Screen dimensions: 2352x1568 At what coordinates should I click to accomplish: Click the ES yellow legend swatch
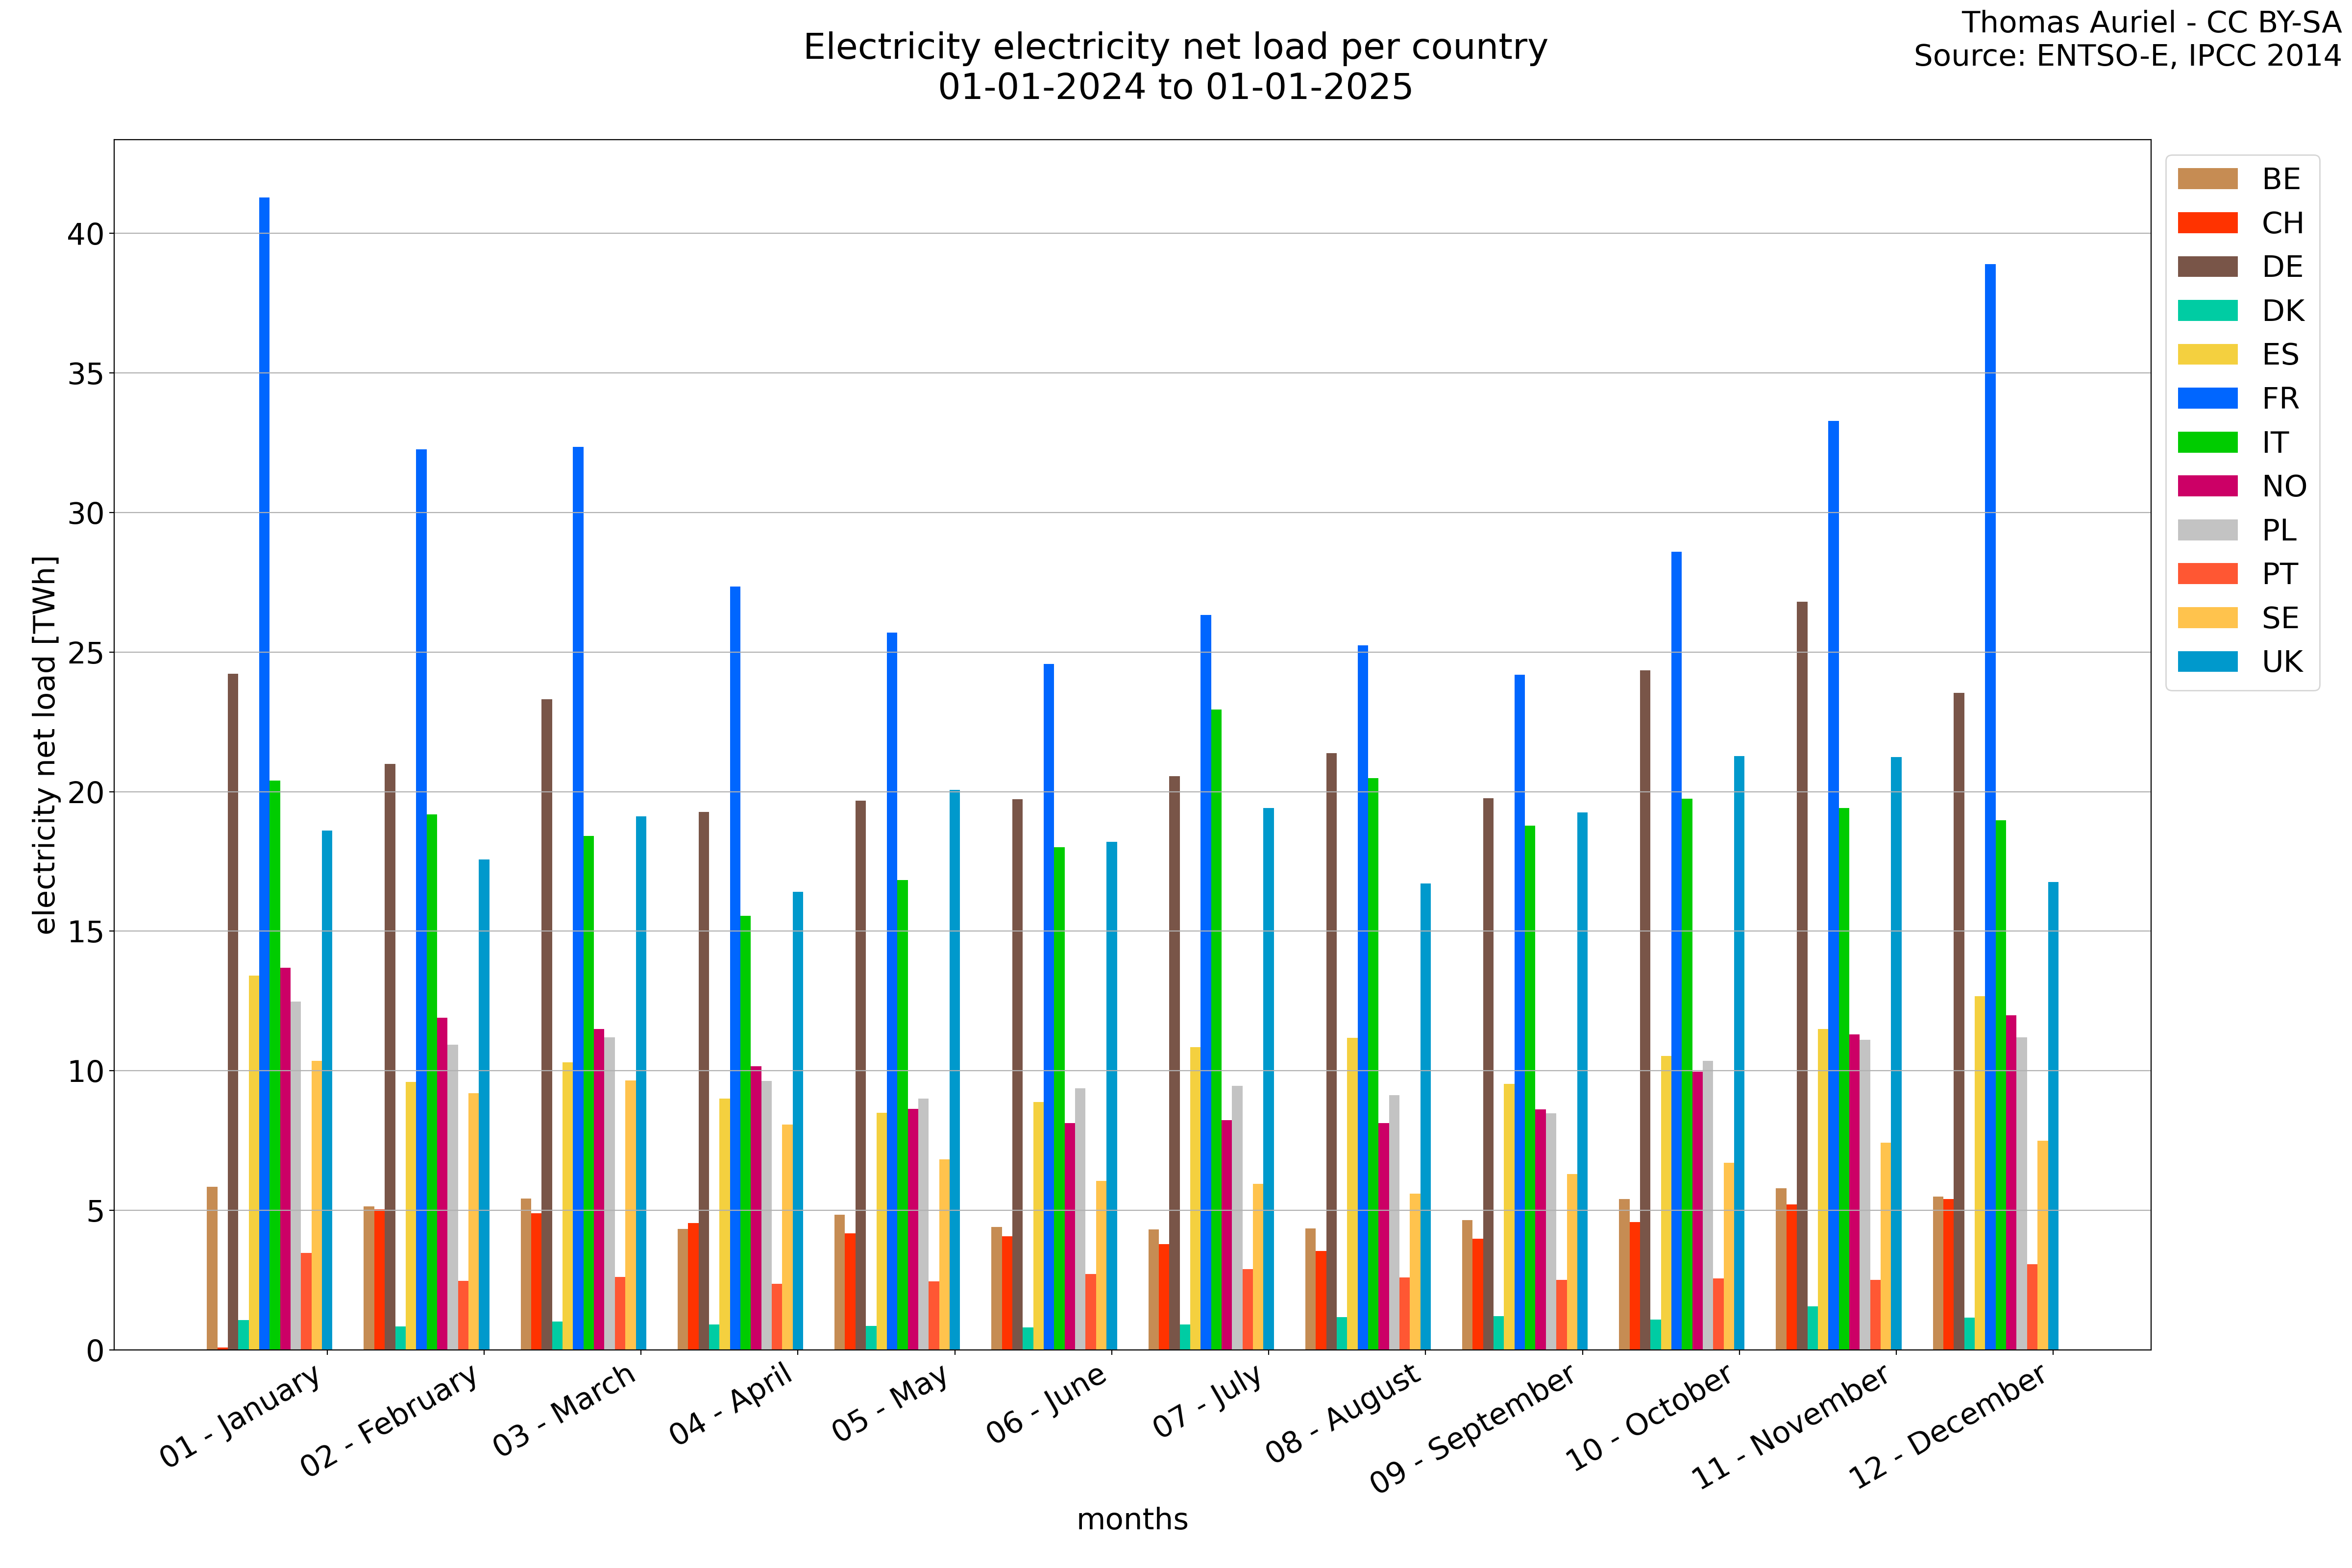click(x=2207, y=355)
